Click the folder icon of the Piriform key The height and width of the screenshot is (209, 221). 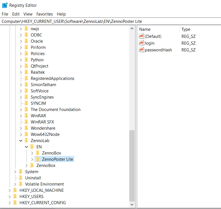click(x=26, y=47)
